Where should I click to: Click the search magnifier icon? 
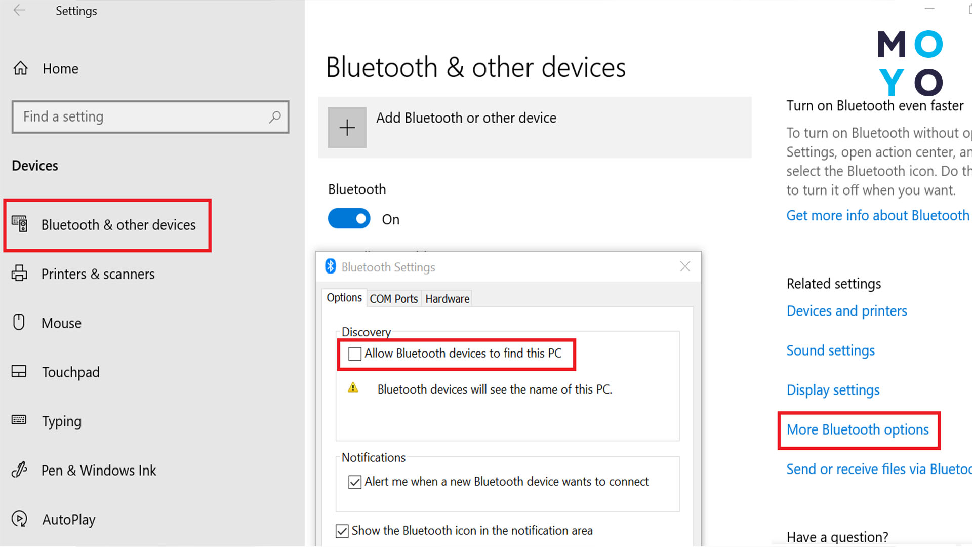[274, 117]
